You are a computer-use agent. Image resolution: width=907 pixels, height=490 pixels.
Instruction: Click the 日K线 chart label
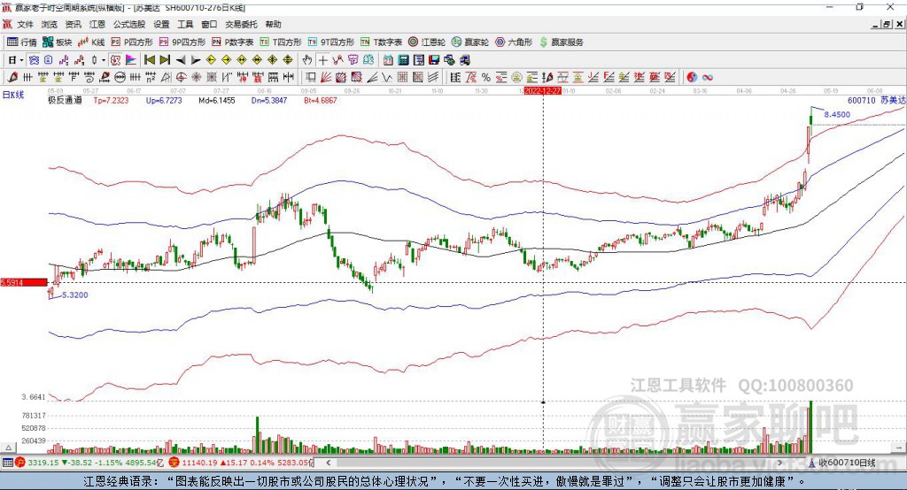[x=13, y=95]
